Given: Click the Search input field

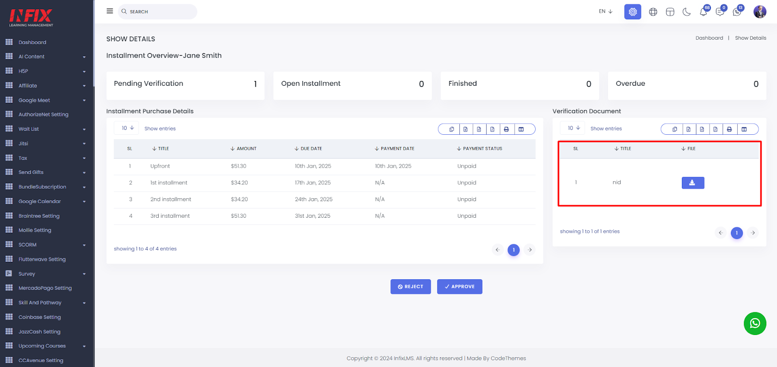Looking at the screenshot, I should point(157,12).
